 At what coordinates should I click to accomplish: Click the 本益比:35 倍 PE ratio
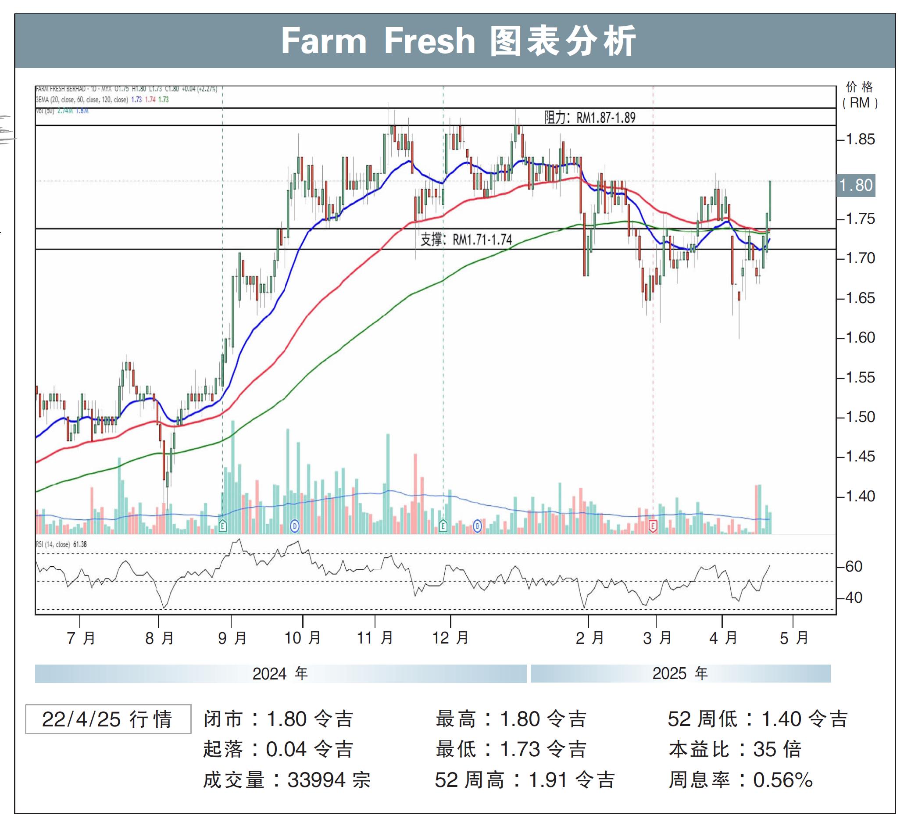(x=735, y=749)
